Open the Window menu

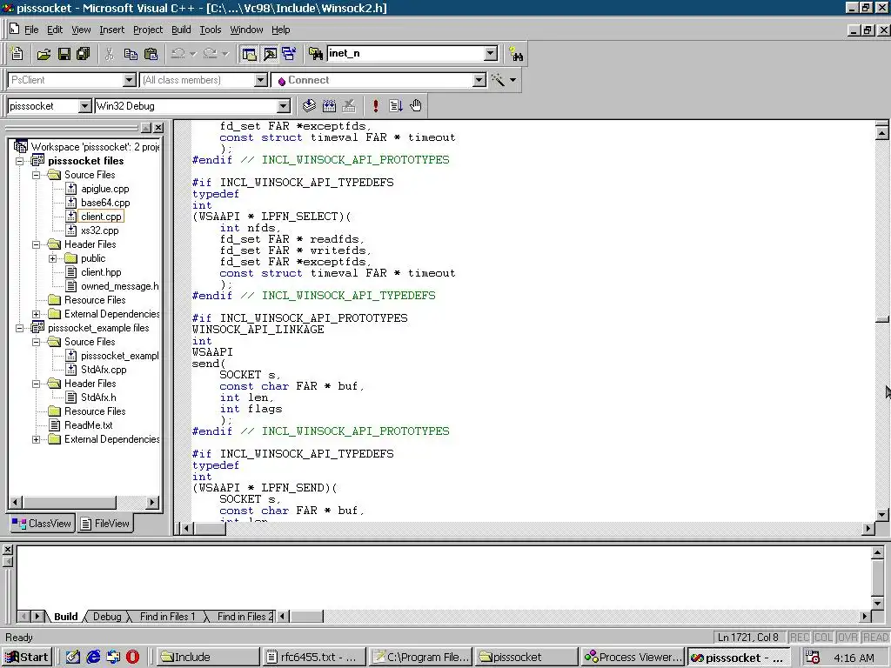pos(246,30)
